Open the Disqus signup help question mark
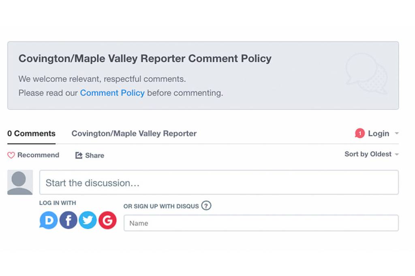The image size is (415, 276). click(206, 206)
